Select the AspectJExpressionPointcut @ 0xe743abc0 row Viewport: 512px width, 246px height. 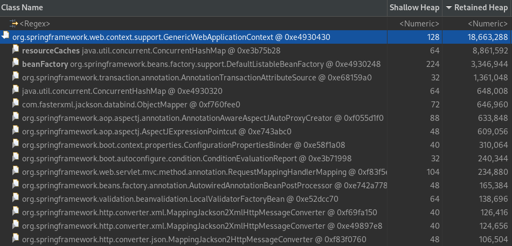point(256,131)
